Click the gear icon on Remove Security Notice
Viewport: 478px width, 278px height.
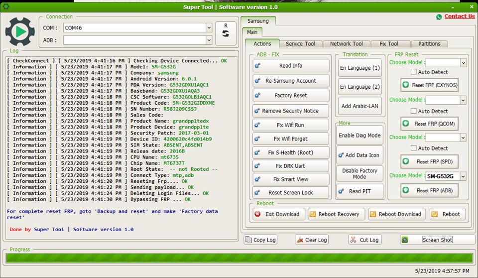257,111
